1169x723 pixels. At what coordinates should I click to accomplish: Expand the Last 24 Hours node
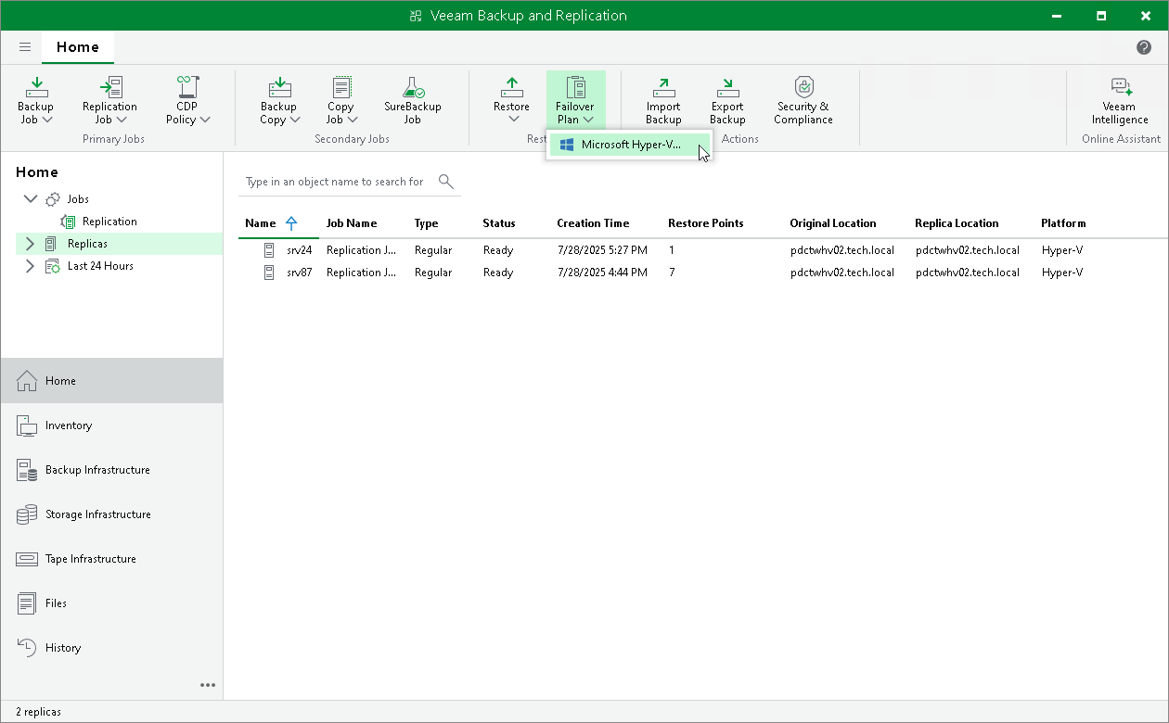tap(30, 266)
